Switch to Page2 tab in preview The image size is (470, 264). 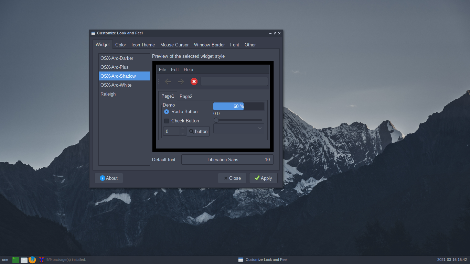tap(186, 96)
